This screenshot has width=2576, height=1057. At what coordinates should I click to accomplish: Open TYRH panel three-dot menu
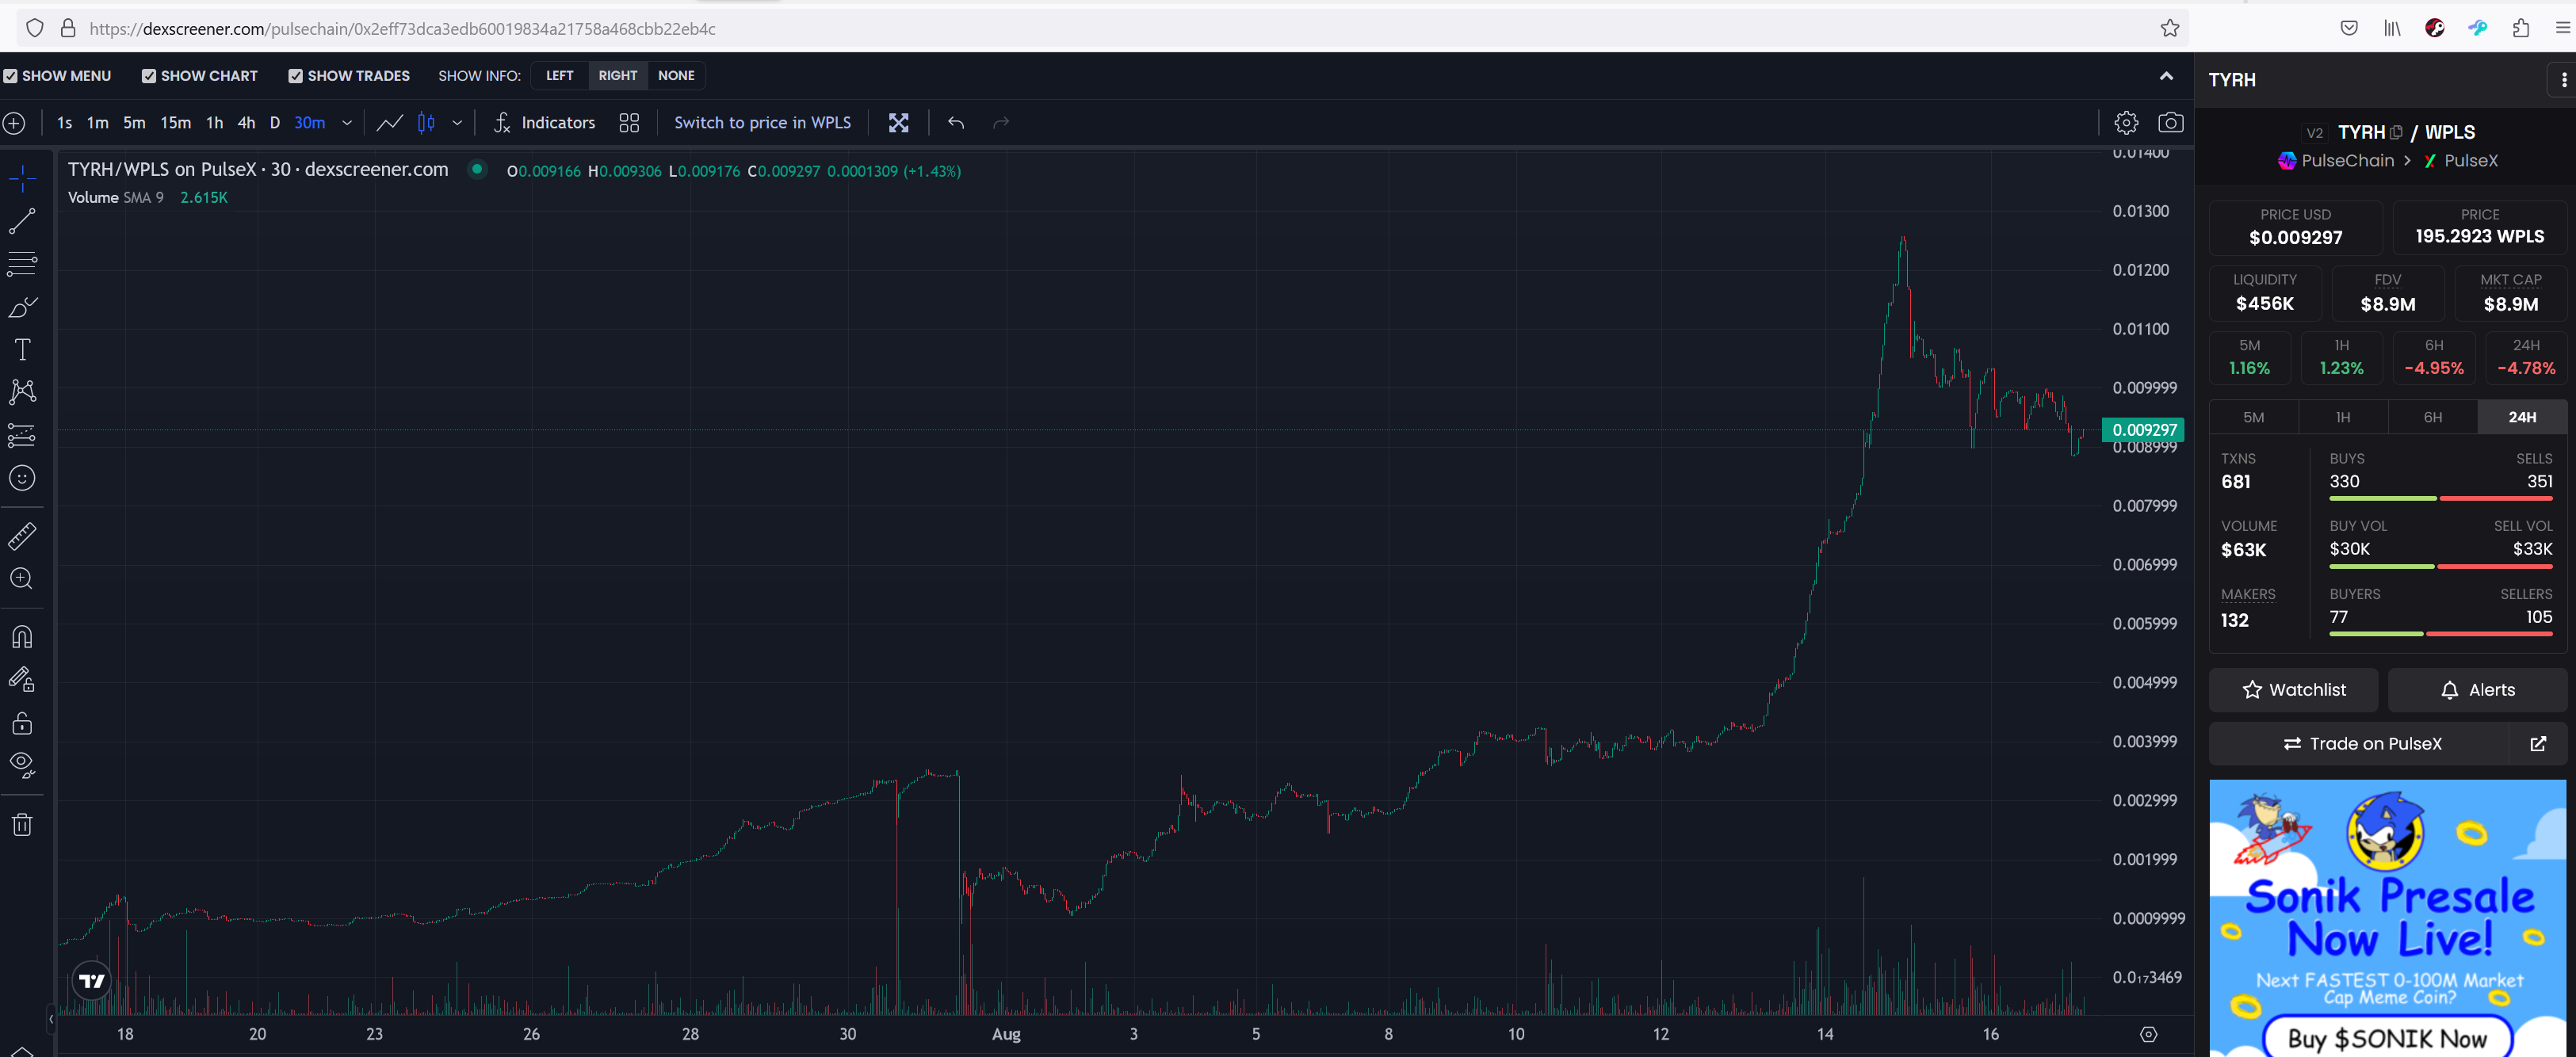pyautogui.click(x=2563, y=80)
